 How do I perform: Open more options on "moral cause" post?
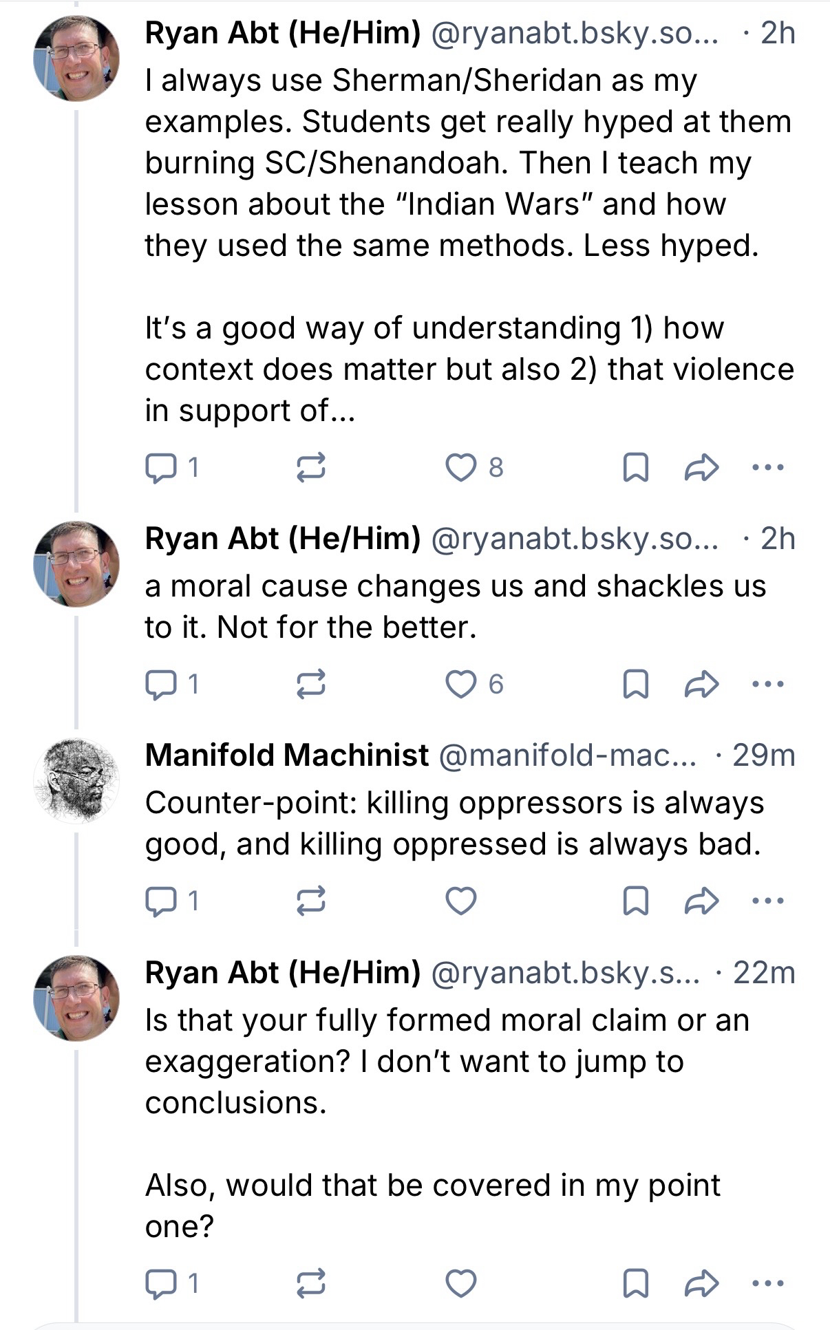pyautogui.click(x=767, y=684)
